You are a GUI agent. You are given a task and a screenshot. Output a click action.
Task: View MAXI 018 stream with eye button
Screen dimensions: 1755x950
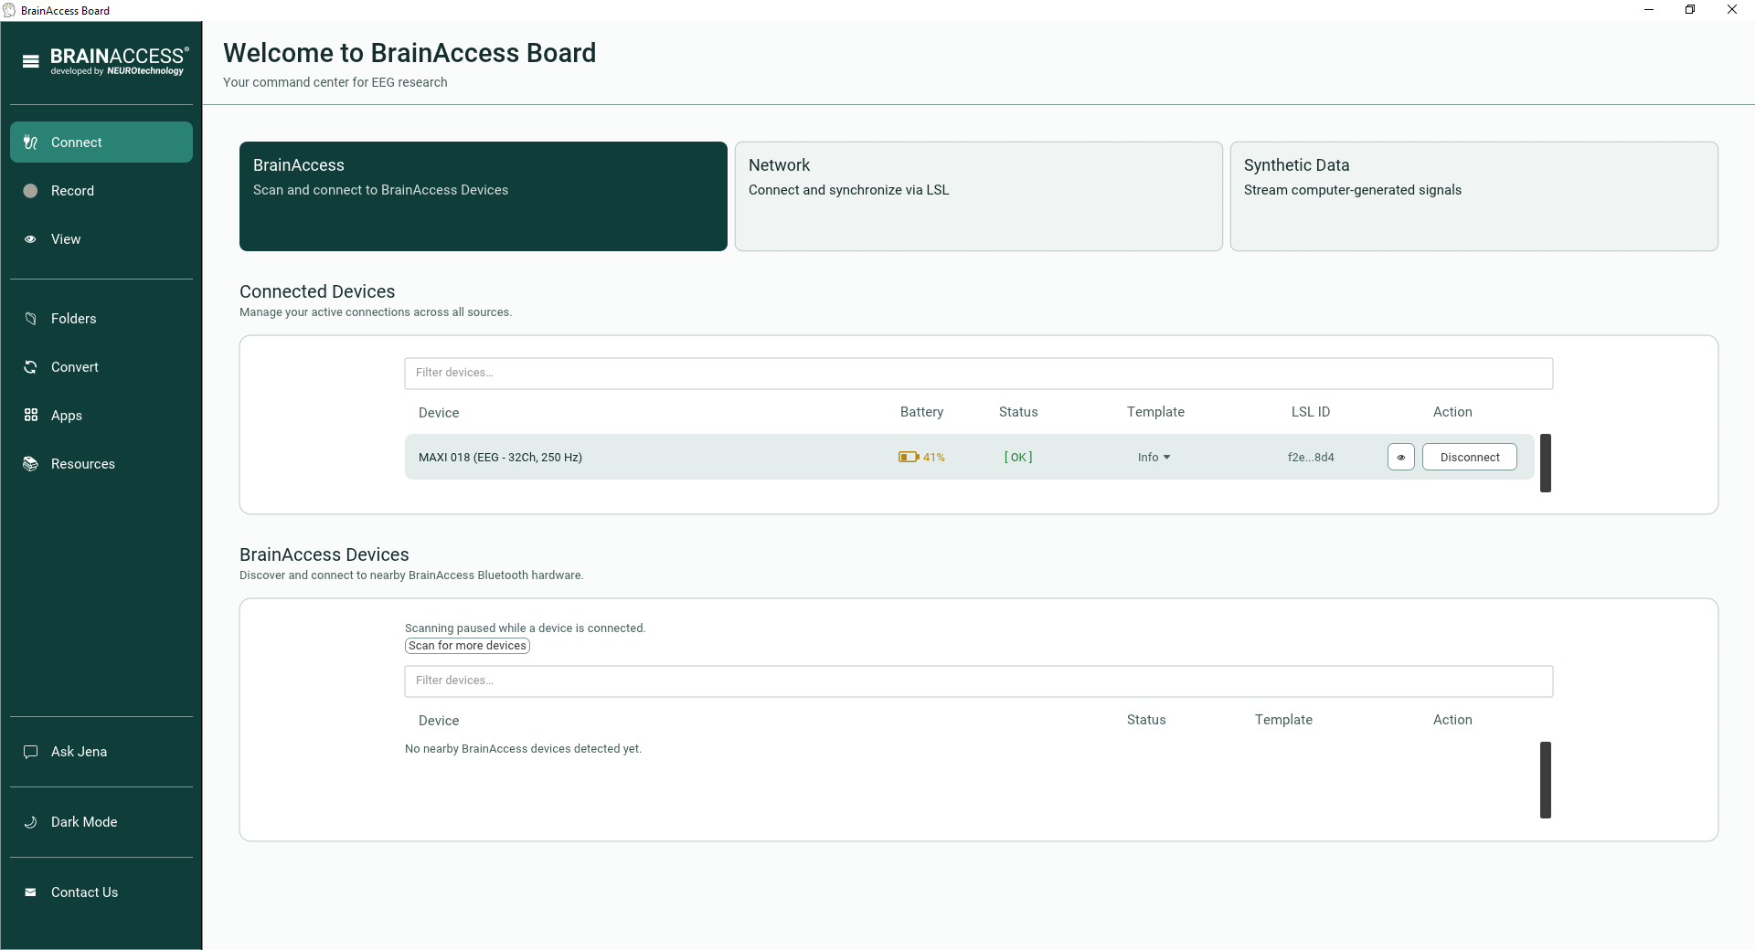point(1400,458)
